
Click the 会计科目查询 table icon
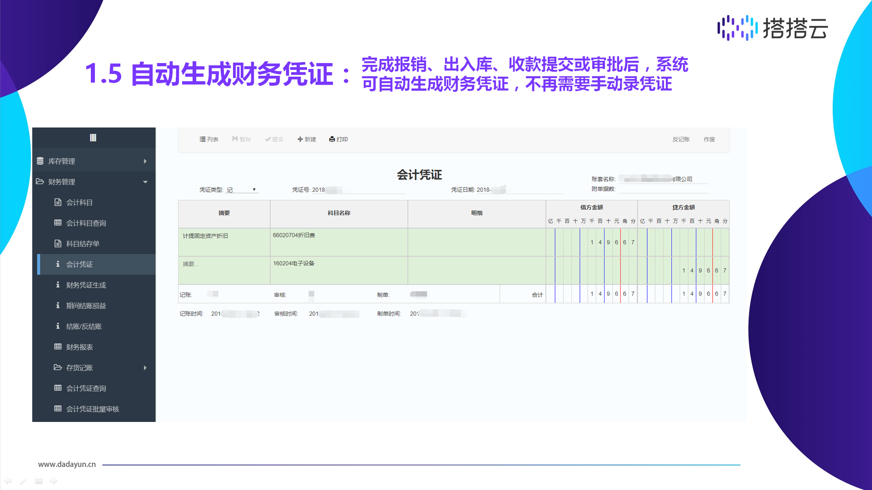click(58, 223)
